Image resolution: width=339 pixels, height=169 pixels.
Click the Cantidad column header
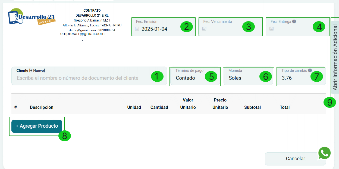pos(159,107)
